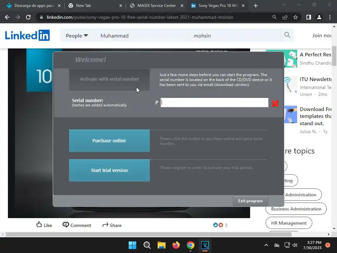Click the Muhammad first name search field
This screenshot has height=253, width=337.
[x=141, y=36]
